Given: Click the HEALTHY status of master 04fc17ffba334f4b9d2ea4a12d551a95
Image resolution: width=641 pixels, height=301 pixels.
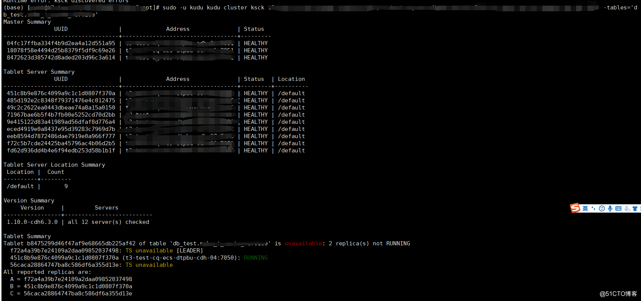Looking at the screenshot, I should pyautogui.click(x=256, y=43).
